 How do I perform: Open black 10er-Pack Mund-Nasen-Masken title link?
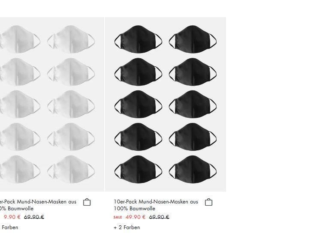pyautogui.click(x=156, y=205)
